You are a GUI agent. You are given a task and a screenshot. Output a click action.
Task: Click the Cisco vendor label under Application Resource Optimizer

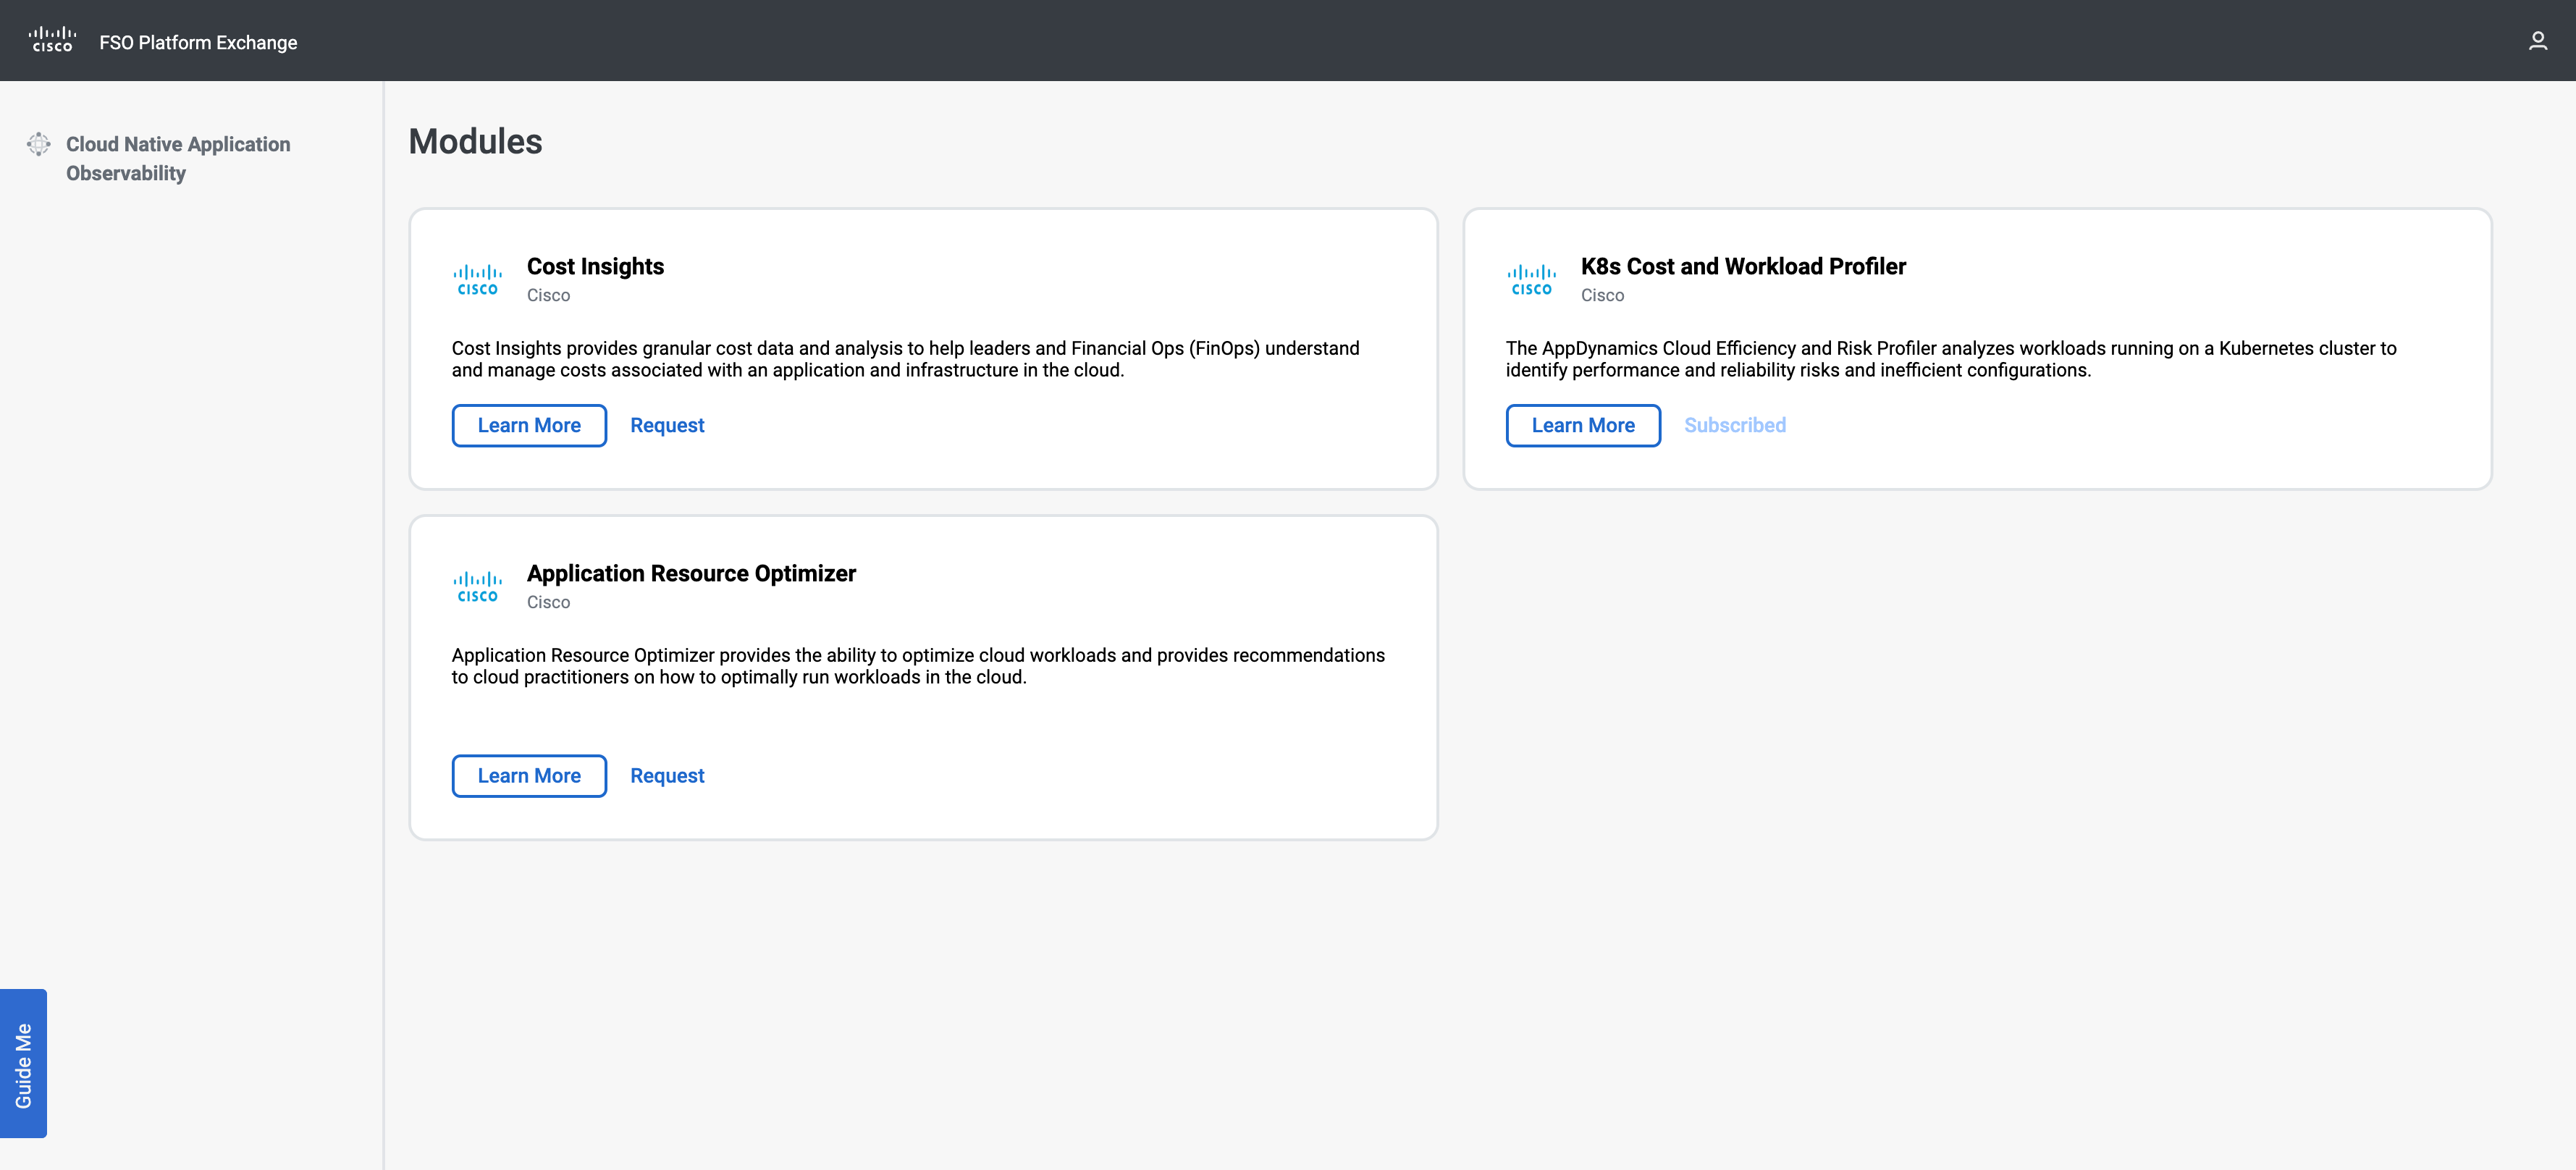tap(548, 602)
